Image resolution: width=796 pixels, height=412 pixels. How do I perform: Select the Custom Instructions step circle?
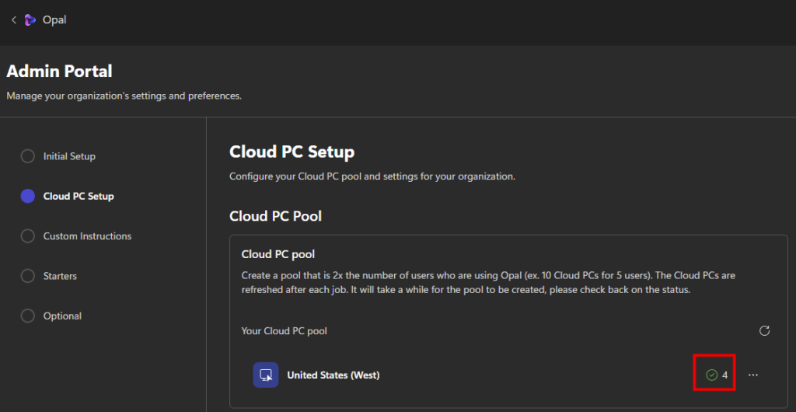(28, 236)
